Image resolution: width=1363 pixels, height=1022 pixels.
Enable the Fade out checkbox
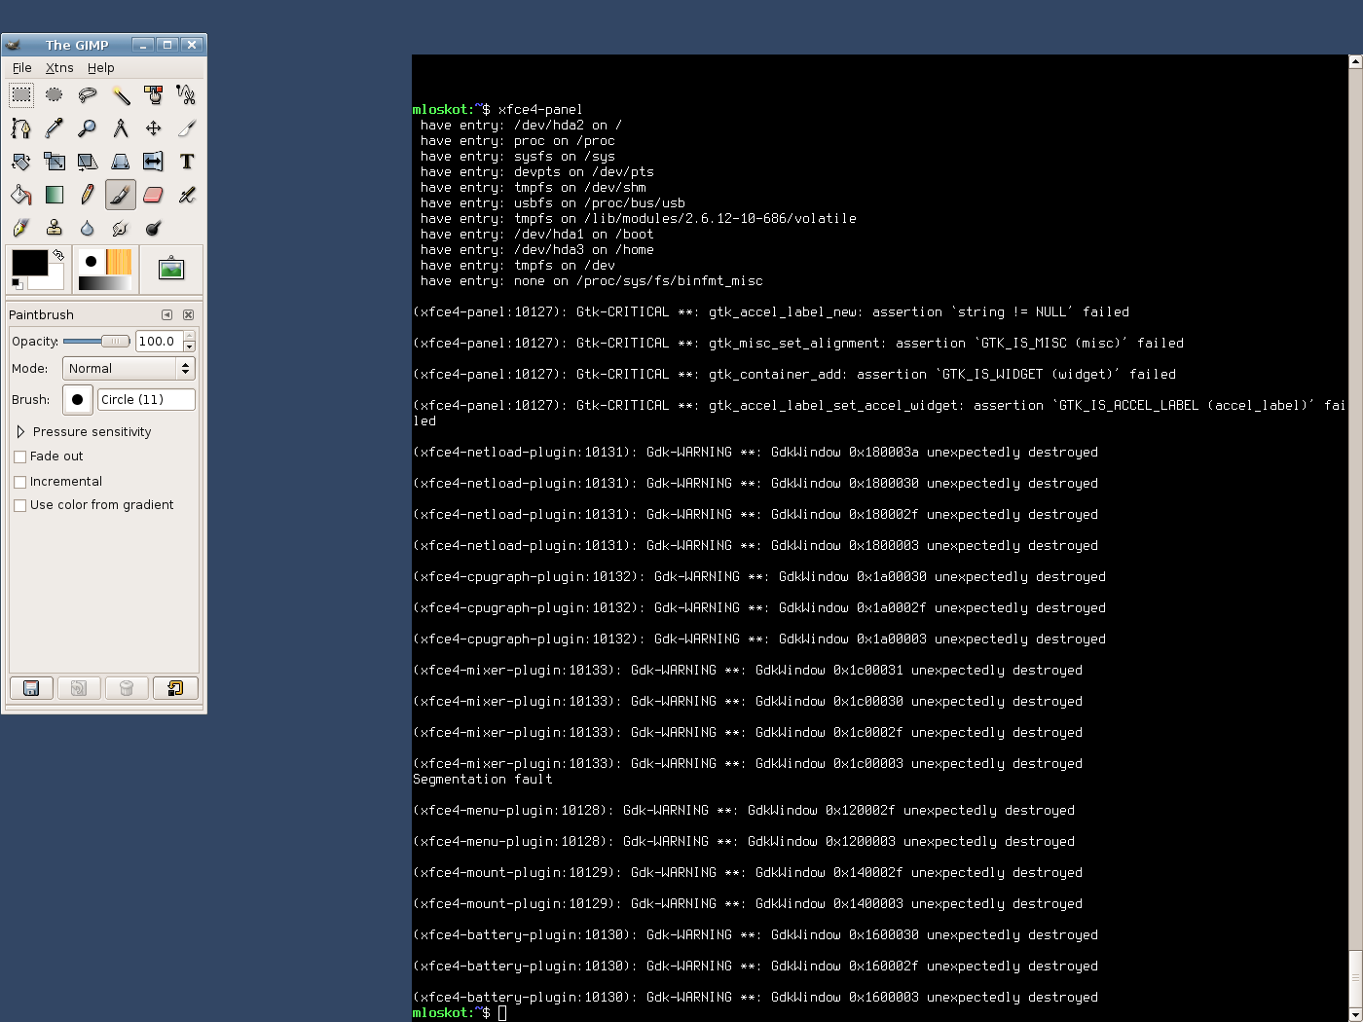click(20, 456)
